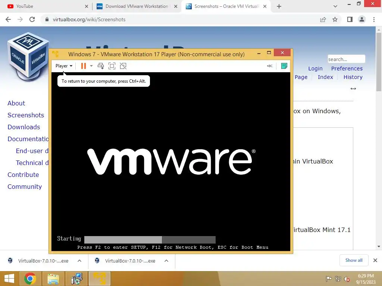This screenshot has height=286, width=382.
Task: Close the Download VMware Workstation tab
Action: (x=176, y=6)
